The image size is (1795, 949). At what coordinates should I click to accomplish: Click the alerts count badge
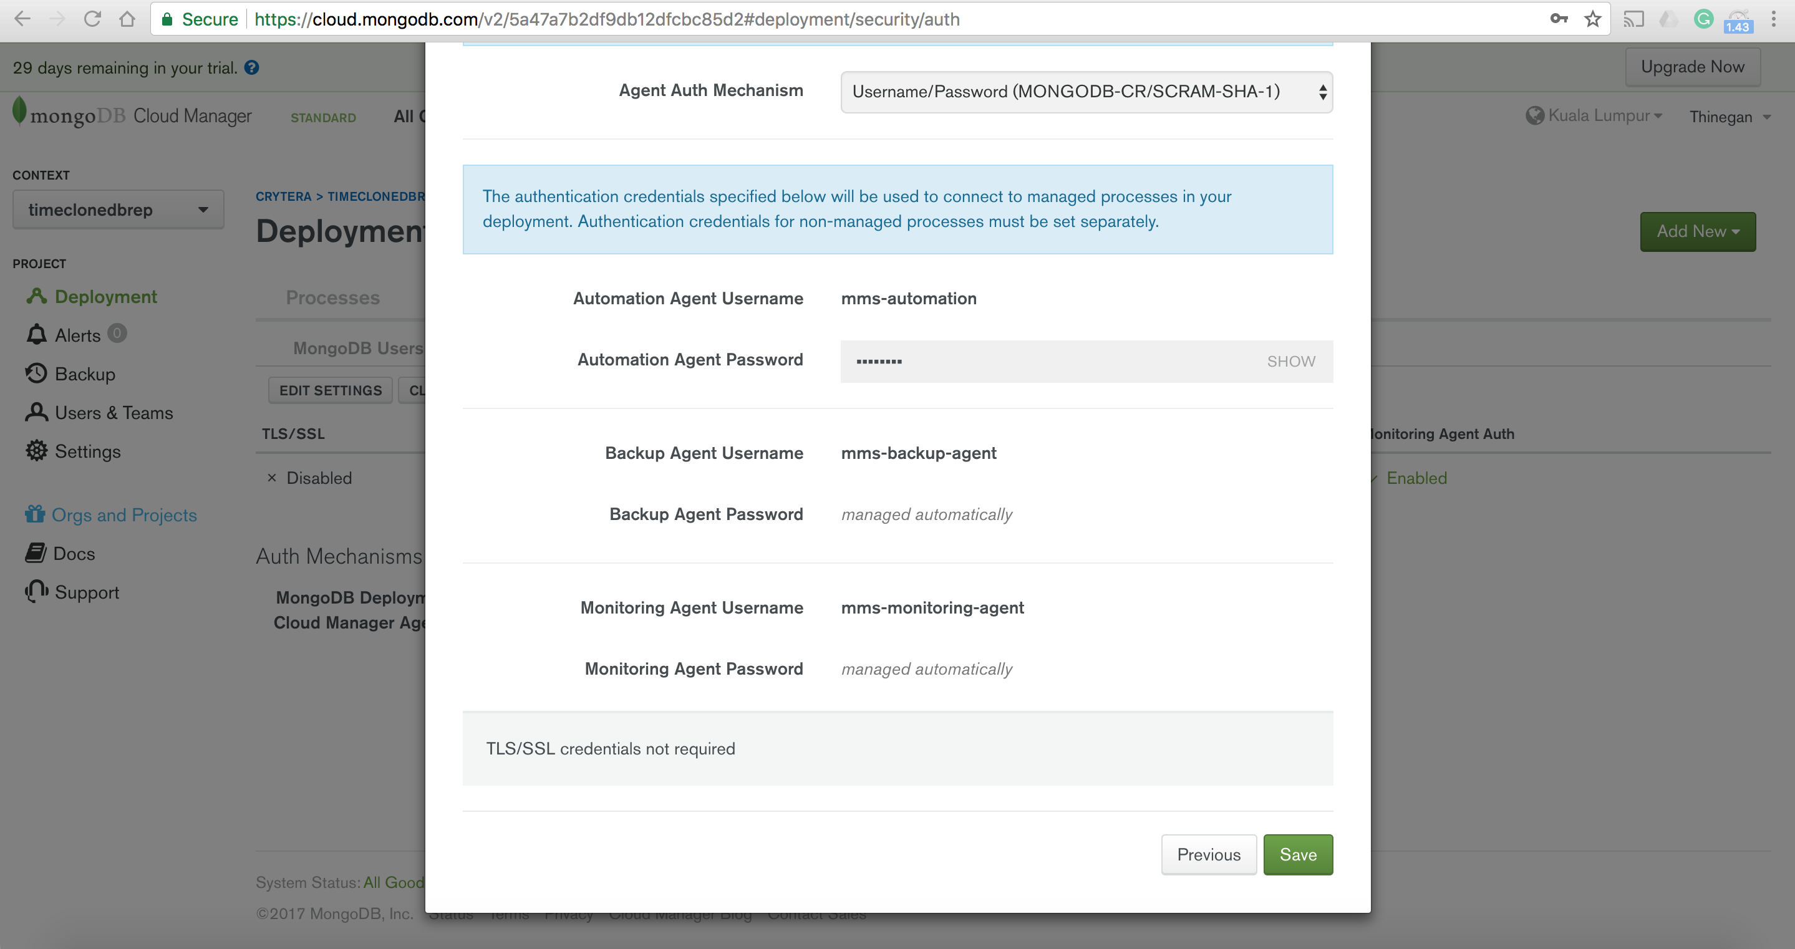pos(117,333)
